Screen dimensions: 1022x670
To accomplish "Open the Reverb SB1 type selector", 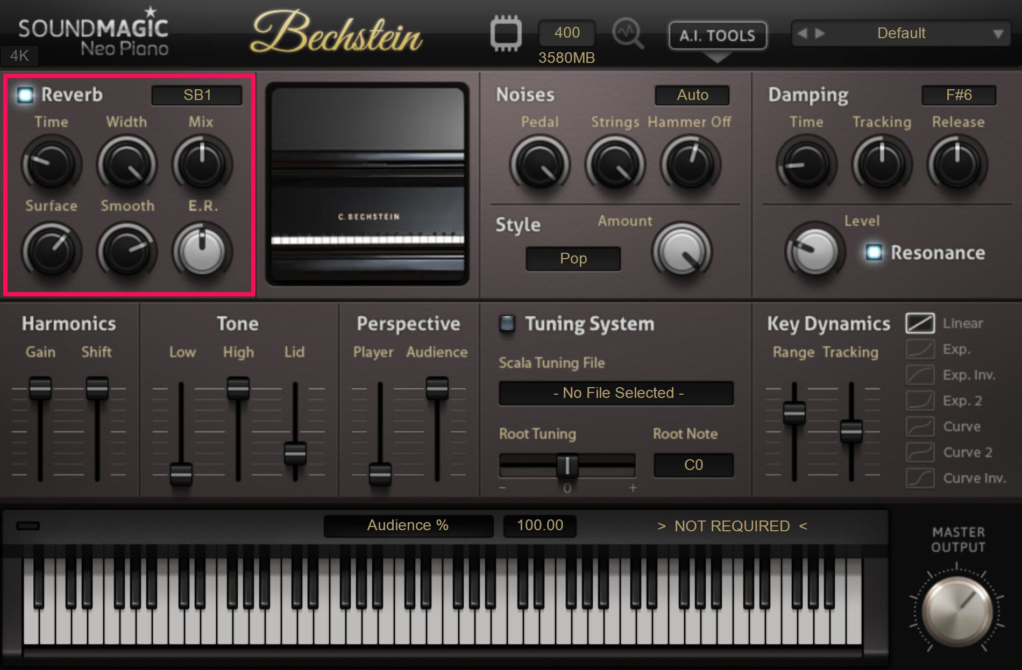I will [x=197, y=95].
